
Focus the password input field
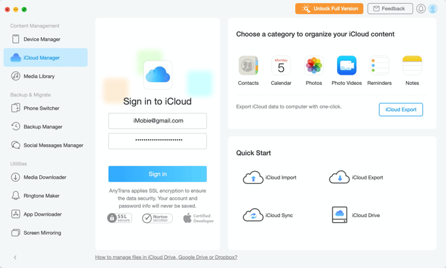point(157,141)
